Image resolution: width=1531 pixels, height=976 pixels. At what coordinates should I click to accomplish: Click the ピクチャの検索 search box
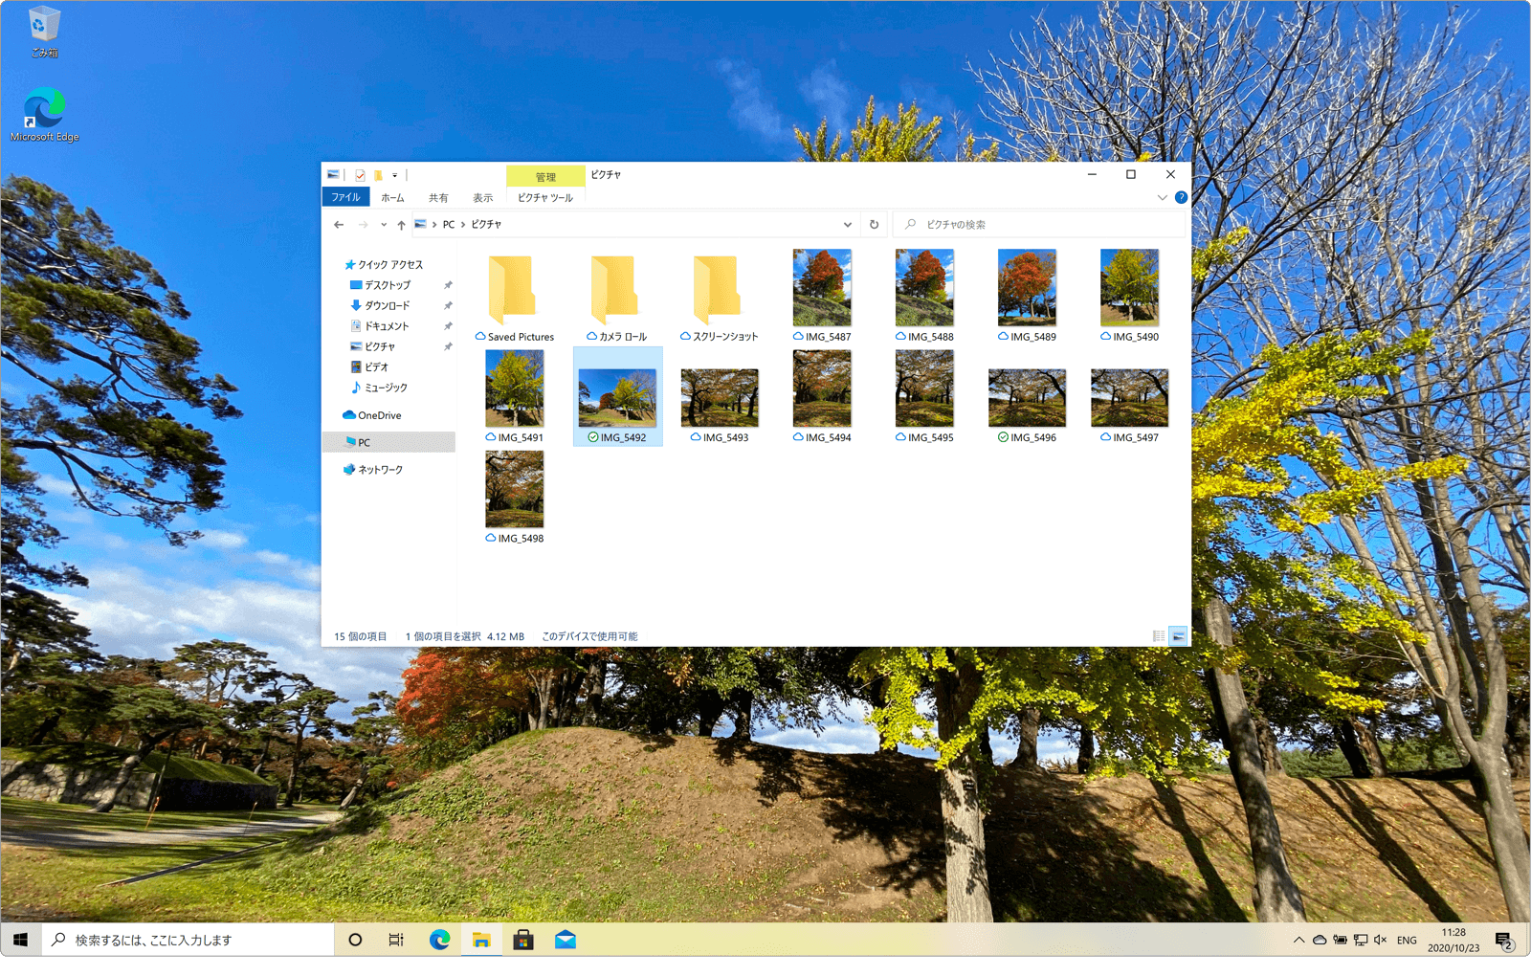pos(1039,225)
